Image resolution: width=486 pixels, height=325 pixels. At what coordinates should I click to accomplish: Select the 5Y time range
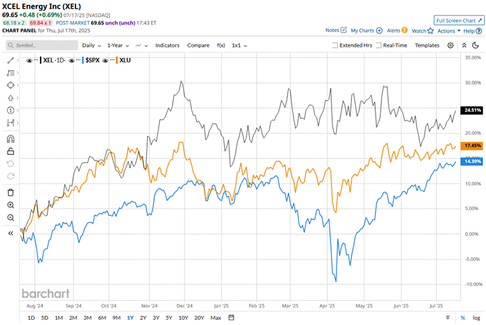169,318
